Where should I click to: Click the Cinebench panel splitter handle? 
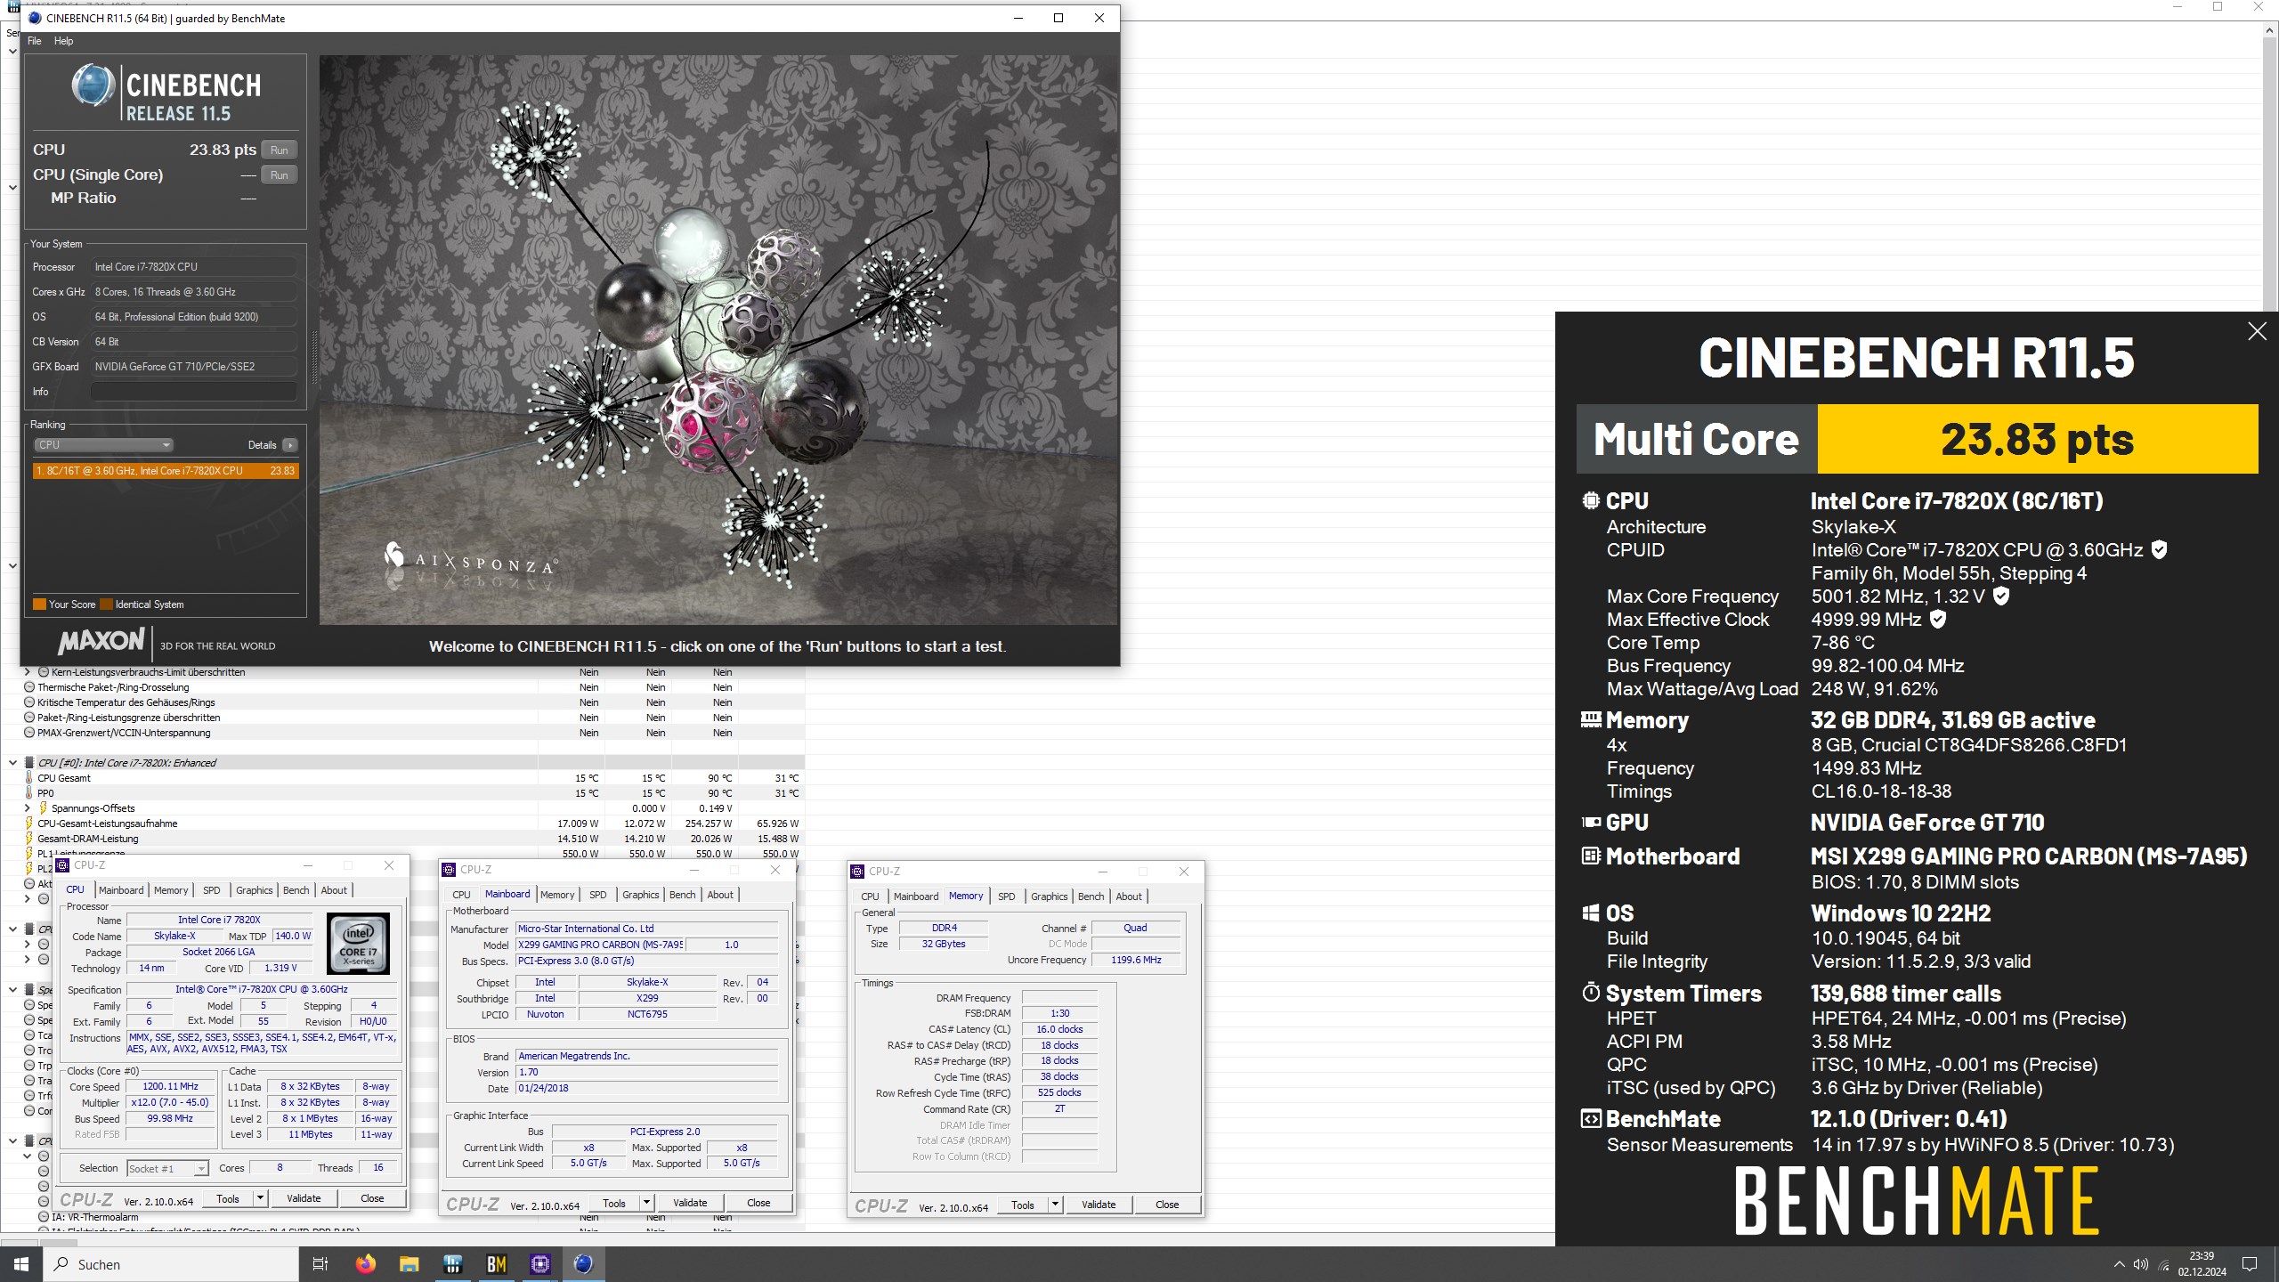313,356
